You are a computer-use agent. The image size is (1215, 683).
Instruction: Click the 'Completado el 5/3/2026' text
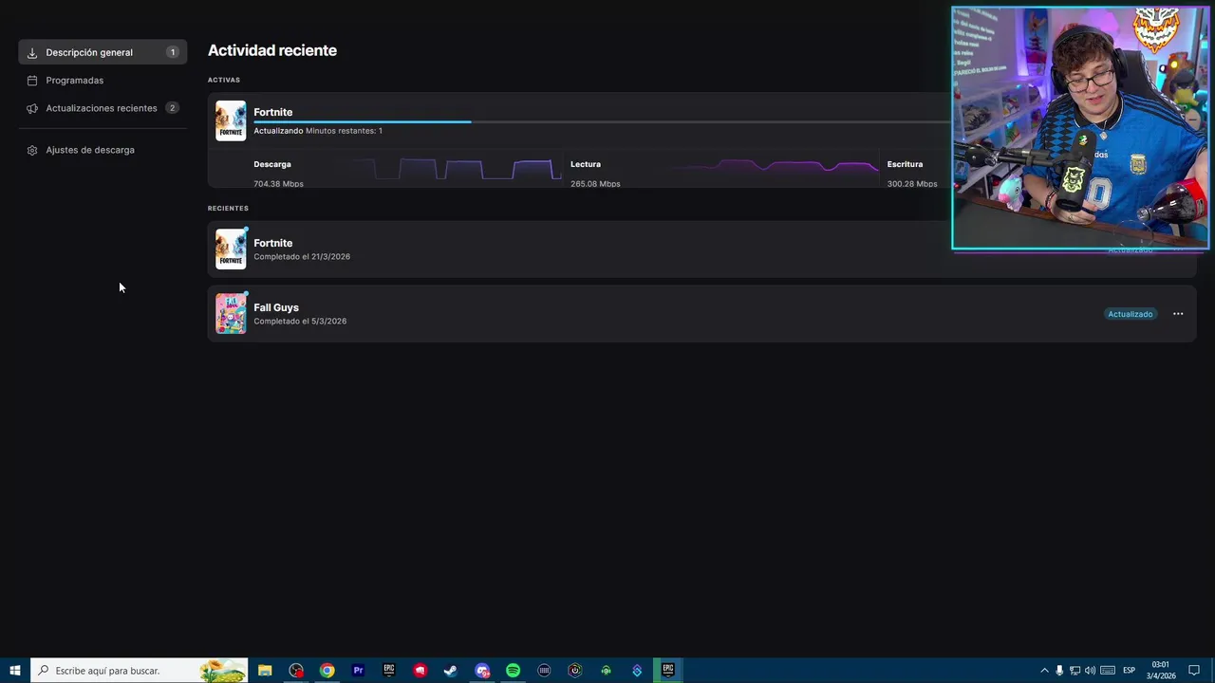click(x=300, y=322)
